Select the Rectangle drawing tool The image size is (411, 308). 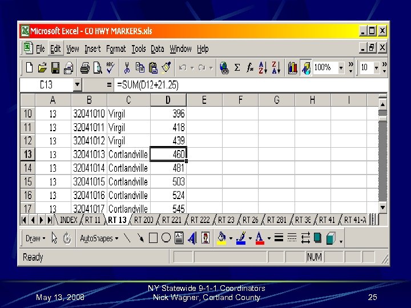click(153, 238)
